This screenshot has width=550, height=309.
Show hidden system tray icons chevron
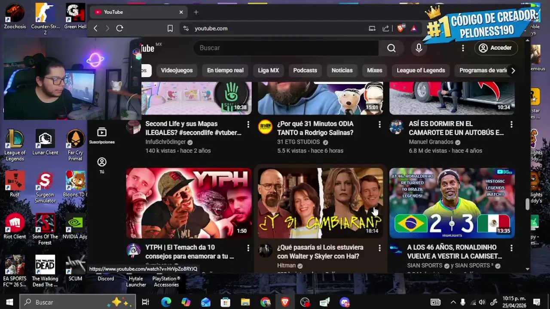pos(453,302)
